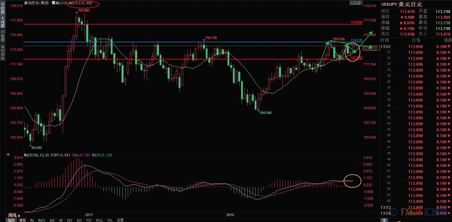452x222 pixels.
Task: Switch to 分时图 view in sidebar
Action: coord(3,8)
